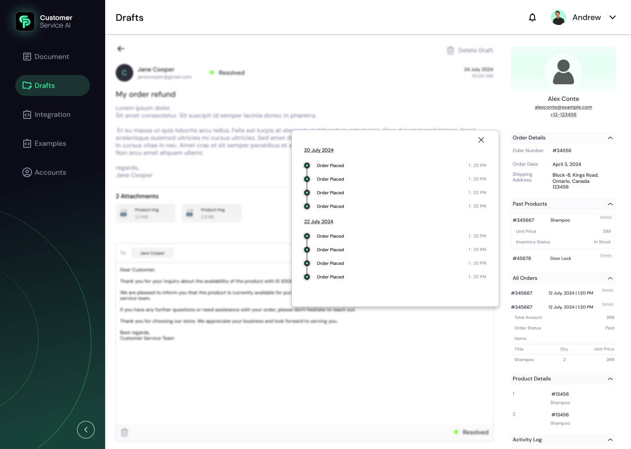Open Details for the Shampoo past product
This screenshot has width=631, height=449.
point(606,217)
